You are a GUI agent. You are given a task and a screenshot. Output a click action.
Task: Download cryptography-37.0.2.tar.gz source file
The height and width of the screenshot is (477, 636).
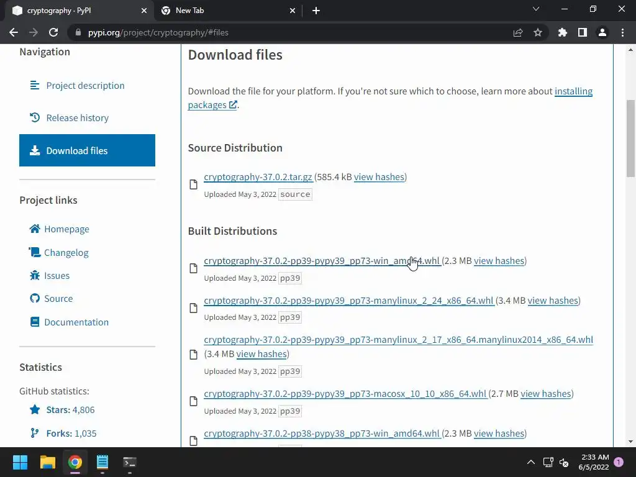[258, 177]
